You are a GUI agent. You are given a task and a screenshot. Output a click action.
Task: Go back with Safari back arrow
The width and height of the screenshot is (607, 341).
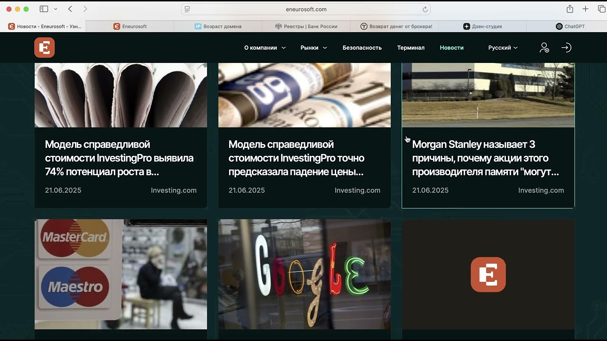point(70,9)
